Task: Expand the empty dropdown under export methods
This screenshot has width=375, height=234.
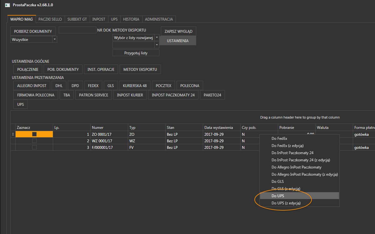Action: click(x=157, y=45)
